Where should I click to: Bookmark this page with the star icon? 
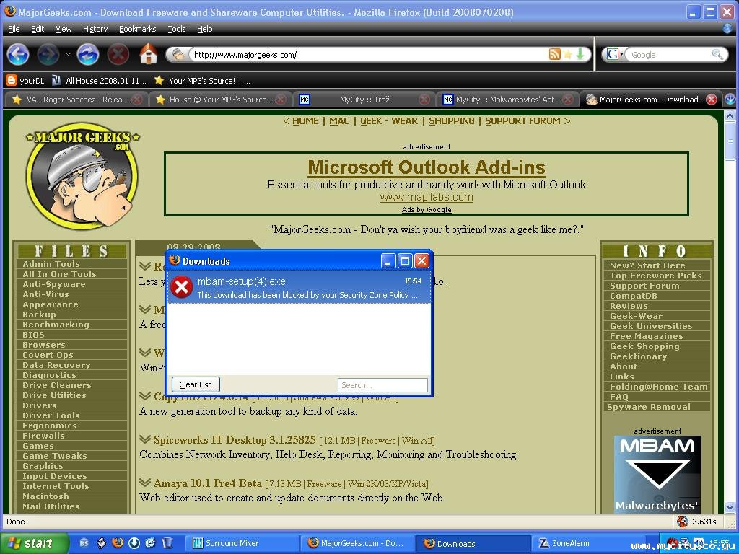pos(567,54)
